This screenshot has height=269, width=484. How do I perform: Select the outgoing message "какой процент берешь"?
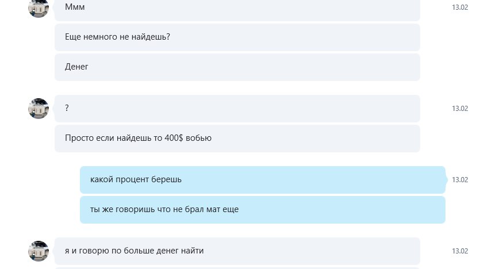tap(262, 180)
